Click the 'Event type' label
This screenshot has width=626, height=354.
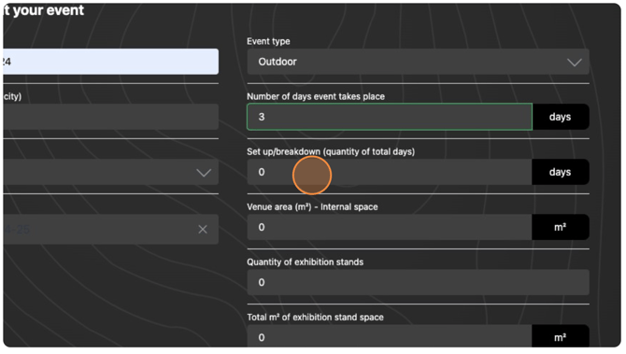pos(268,41)
